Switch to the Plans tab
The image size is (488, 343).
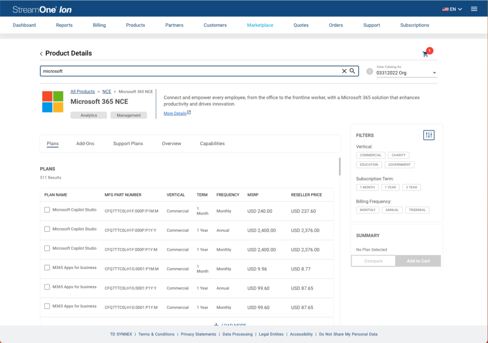52,144
